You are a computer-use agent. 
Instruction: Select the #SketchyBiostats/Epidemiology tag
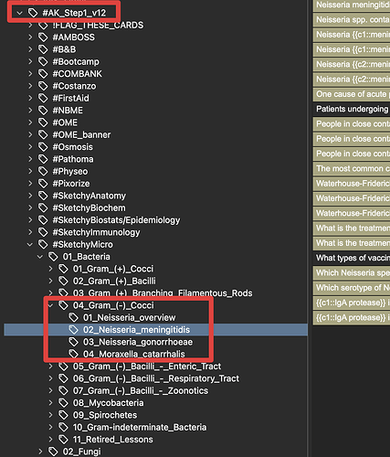tap(116, 220)
